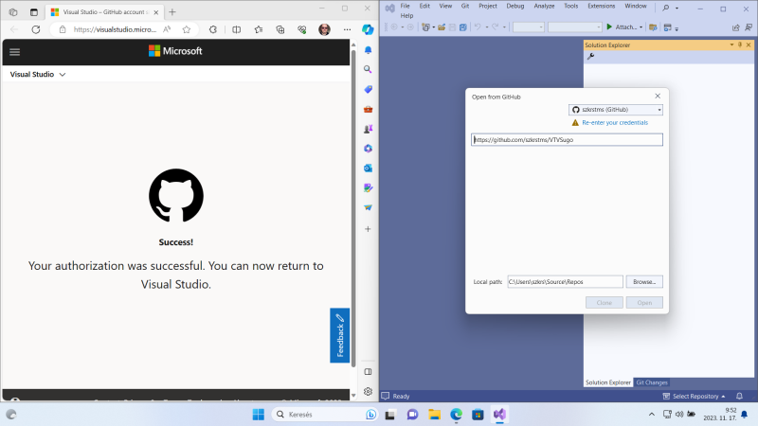The width and height of the screenshot is (758, 426).
Task: Click the Clone button
Action: [x=605, y=303]
